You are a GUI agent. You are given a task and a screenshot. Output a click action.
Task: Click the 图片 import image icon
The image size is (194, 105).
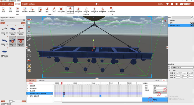[x=3, y=10]
